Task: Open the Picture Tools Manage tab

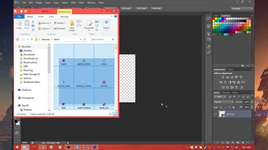Action: click(x=64, y=17)
